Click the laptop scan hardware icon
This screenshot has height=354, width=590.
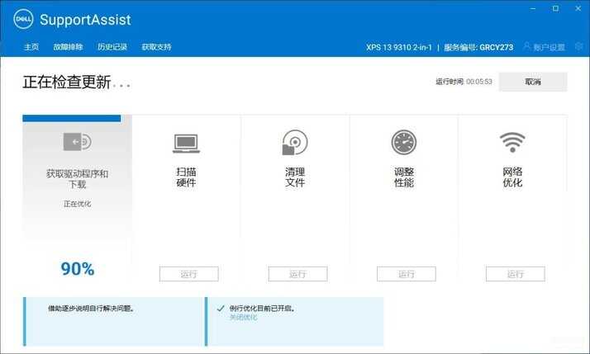tap(186, 144)
